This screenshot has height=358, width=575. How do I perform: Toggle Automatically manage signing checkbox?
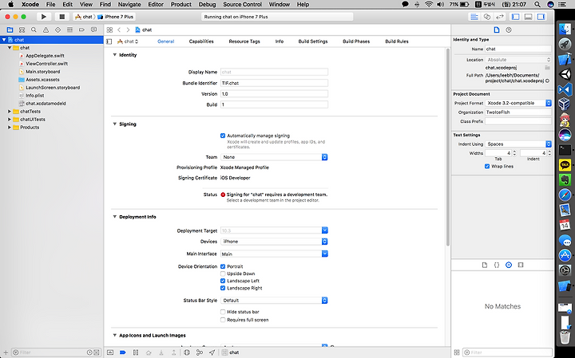[223, 136]
